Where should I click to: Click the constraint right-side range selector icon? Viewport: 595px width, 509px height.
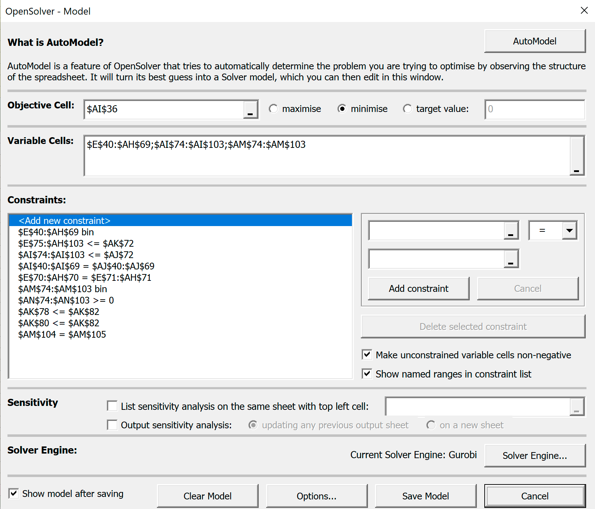click(x=511, y=259)
